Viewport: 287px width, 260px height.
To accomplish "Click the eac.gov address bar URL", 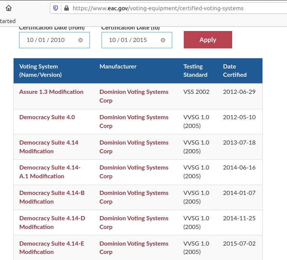I will click(158, 8).
